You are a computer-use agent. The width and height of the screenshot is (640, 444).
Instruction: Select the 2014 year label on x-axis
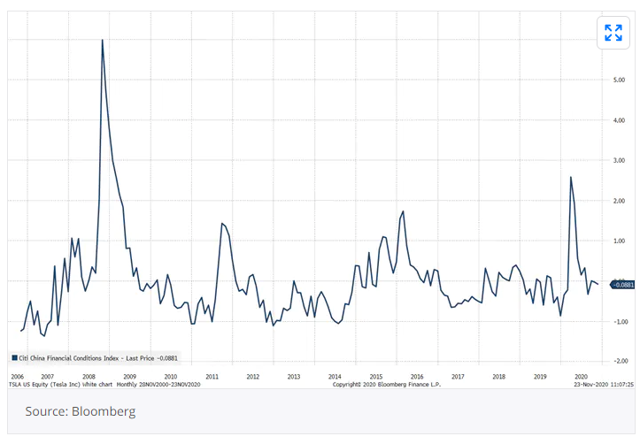(x=335, y=376)
